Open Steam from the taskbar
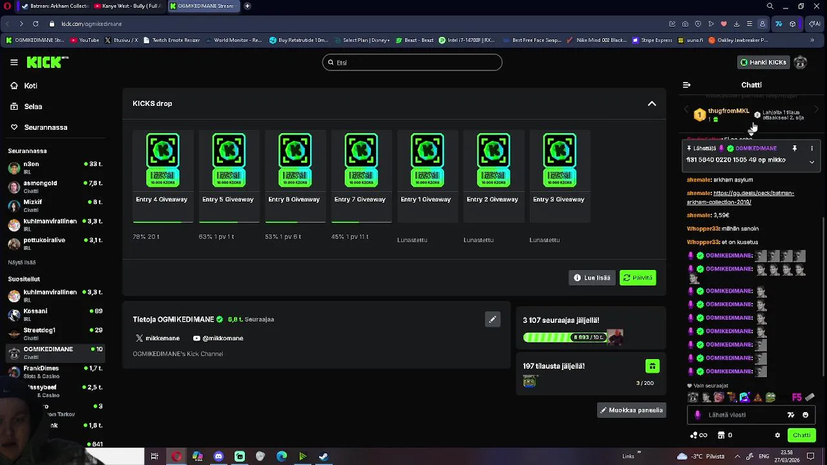Viewport: 827px width, 465px height. point(324,457)
